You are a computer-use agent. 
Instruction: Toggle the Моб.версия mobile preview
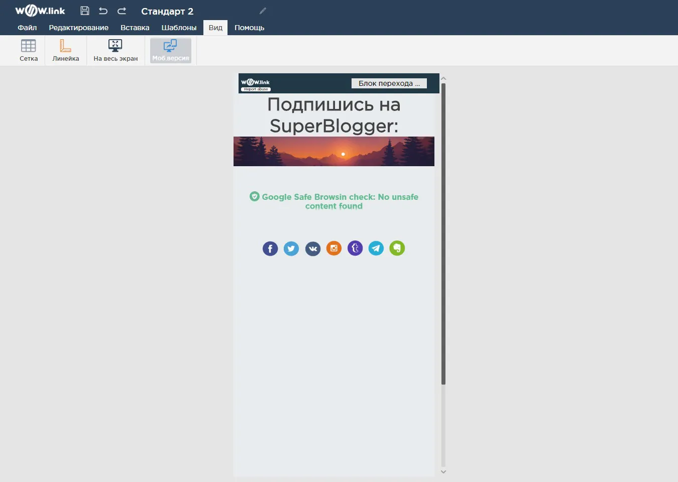[171, 50]
